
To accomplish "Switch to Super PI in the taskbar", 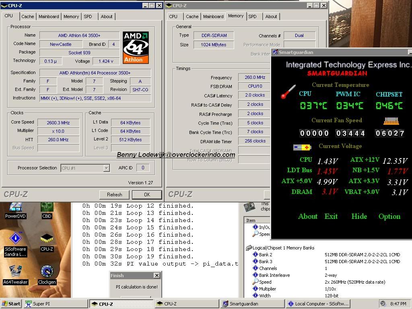I will (56, 304).
